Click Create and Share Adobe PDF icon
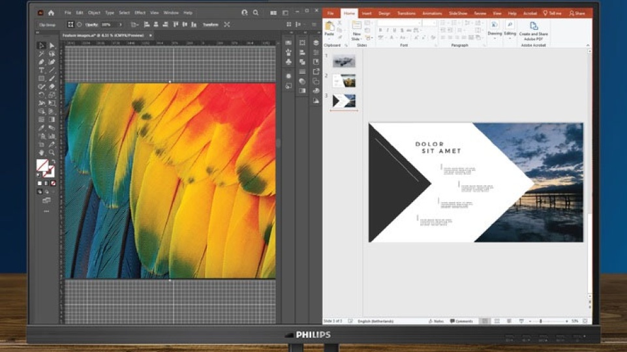The height and width of the screenshot is (352, 627). [x=533, y=27]
